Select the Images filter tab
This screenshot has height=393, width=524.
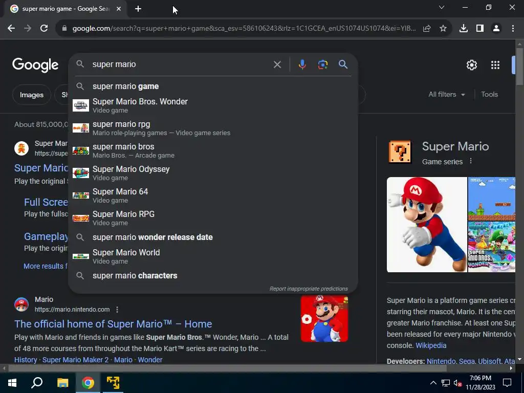point(31,95)
